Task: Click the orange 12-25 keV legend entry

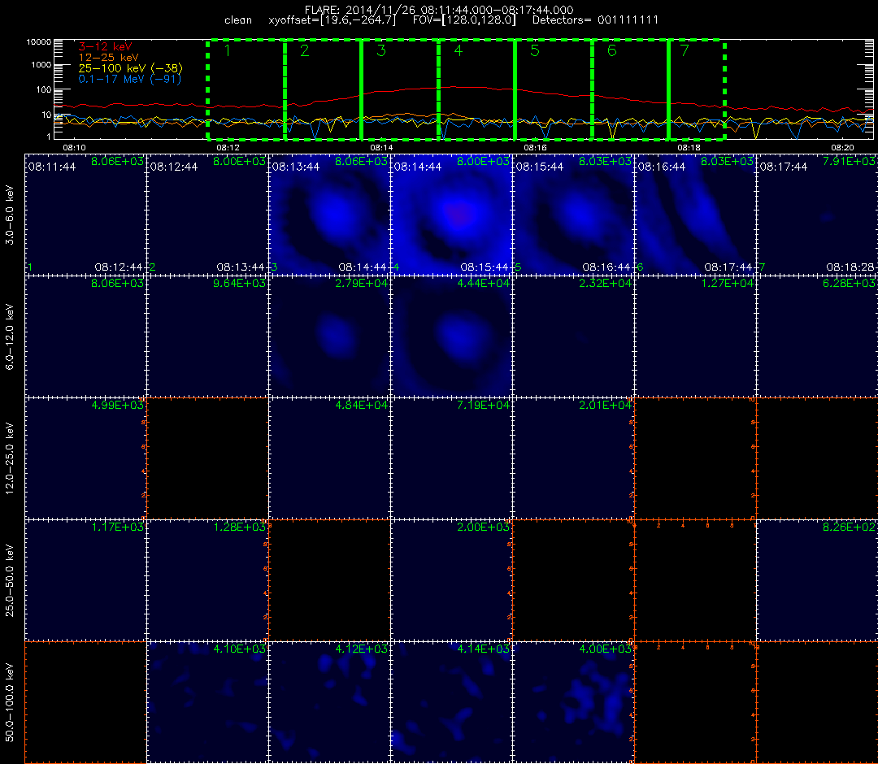Action: [x=109, y=57]
